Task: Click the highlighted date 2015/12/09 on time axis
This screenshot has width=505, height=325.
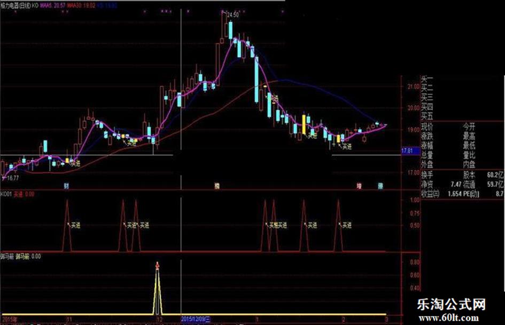Action: (x=196, y=319)
